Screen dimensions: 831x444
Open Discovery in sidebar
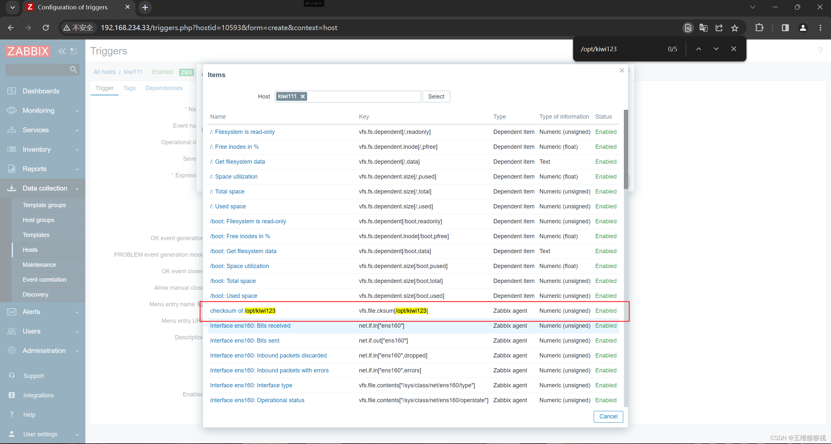[x=35, y=295]
